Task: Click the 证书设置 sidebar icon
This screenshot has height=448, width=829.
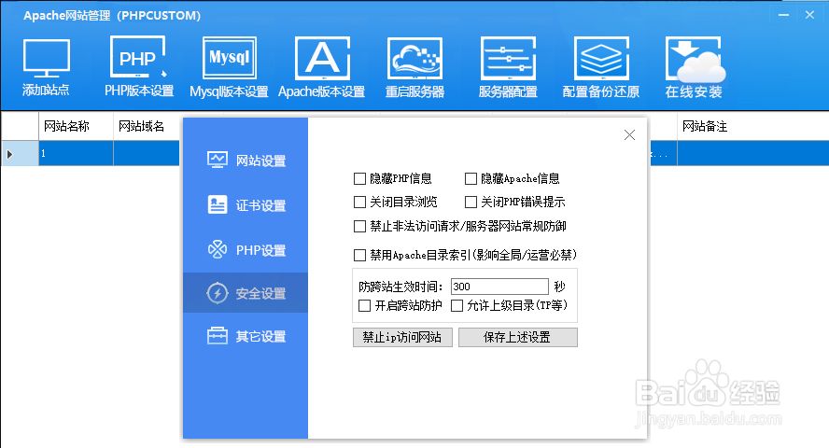Action: pos(218,204)
